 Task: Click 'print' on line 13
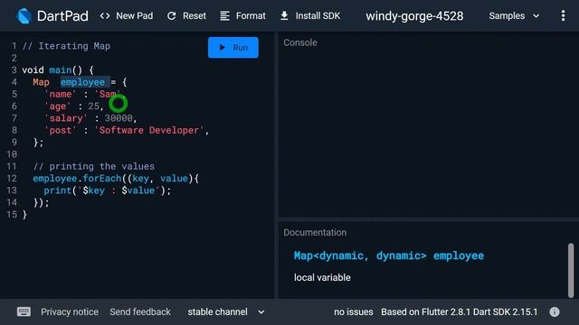click(x=58, y=190)
